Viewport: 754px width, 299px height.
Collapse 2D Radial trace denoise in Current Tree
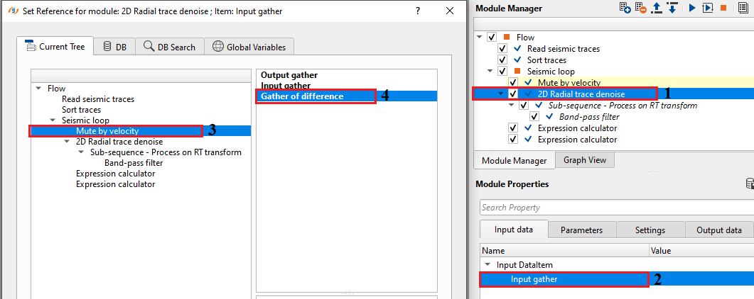pos(67,142)
